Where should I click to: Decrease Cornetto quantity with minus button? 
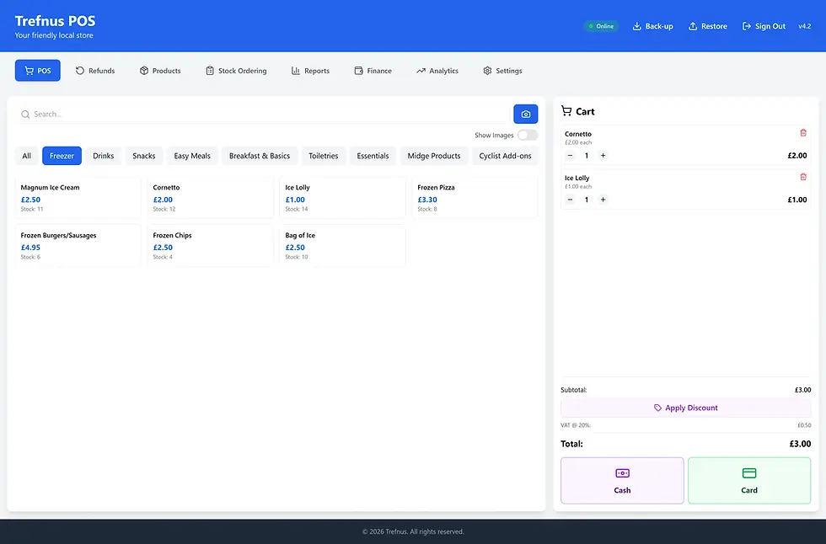coord(570,156)
